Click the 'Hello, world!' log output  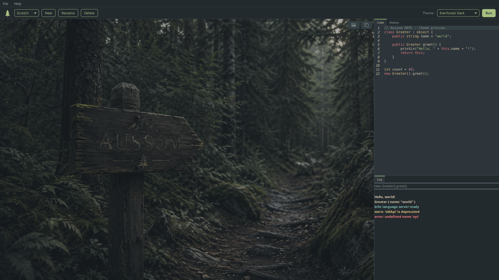pyautogui.click(x=385, y=197)
